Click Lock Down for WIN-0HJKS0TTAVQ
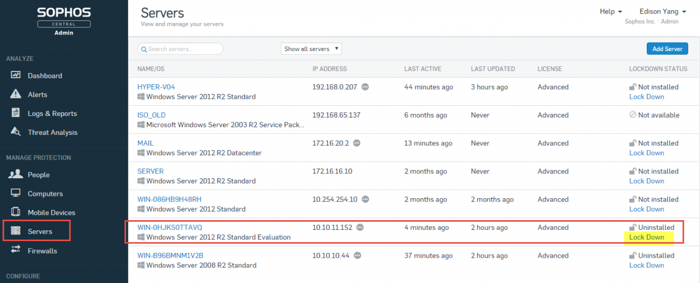The height and width of the screenshot is (283, 700). tap(647, 237)
